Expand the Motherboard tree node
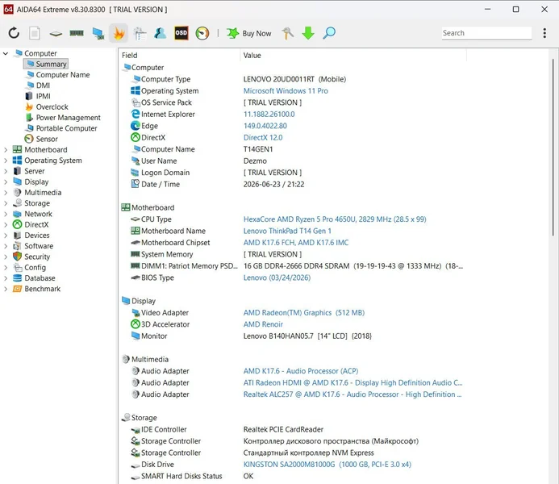The width and height of the screenshot is (559, 484). 6,150
